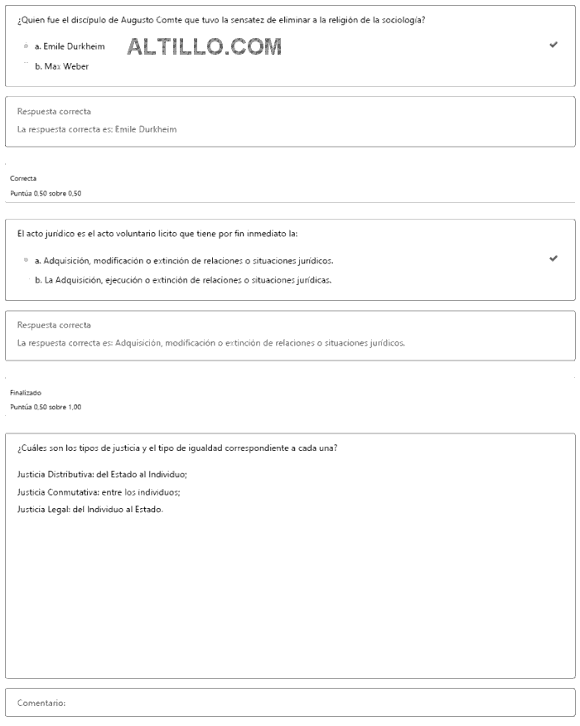Choose the radio option b. Max Weber
580x726 pixels.
(x=27, y=65)
